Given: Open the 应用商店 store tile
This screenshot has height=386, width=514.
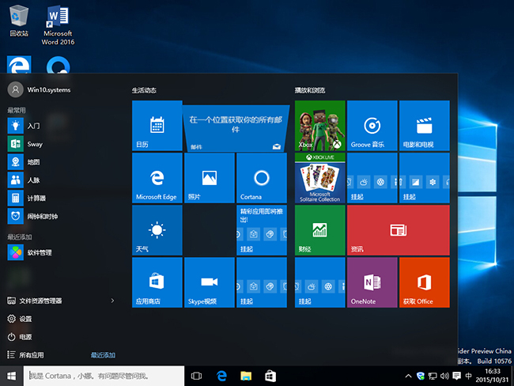Looking at the screenshot, I should 157,282.
